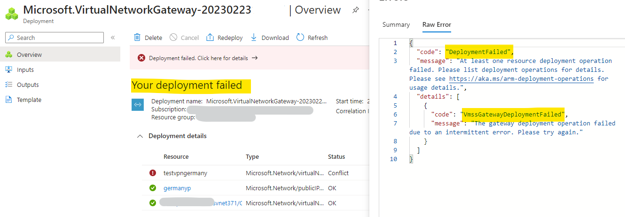Click the blue gateway icon beside Deployment name
The width and height of the screenshot is (625, 217).
pos(138,105)
